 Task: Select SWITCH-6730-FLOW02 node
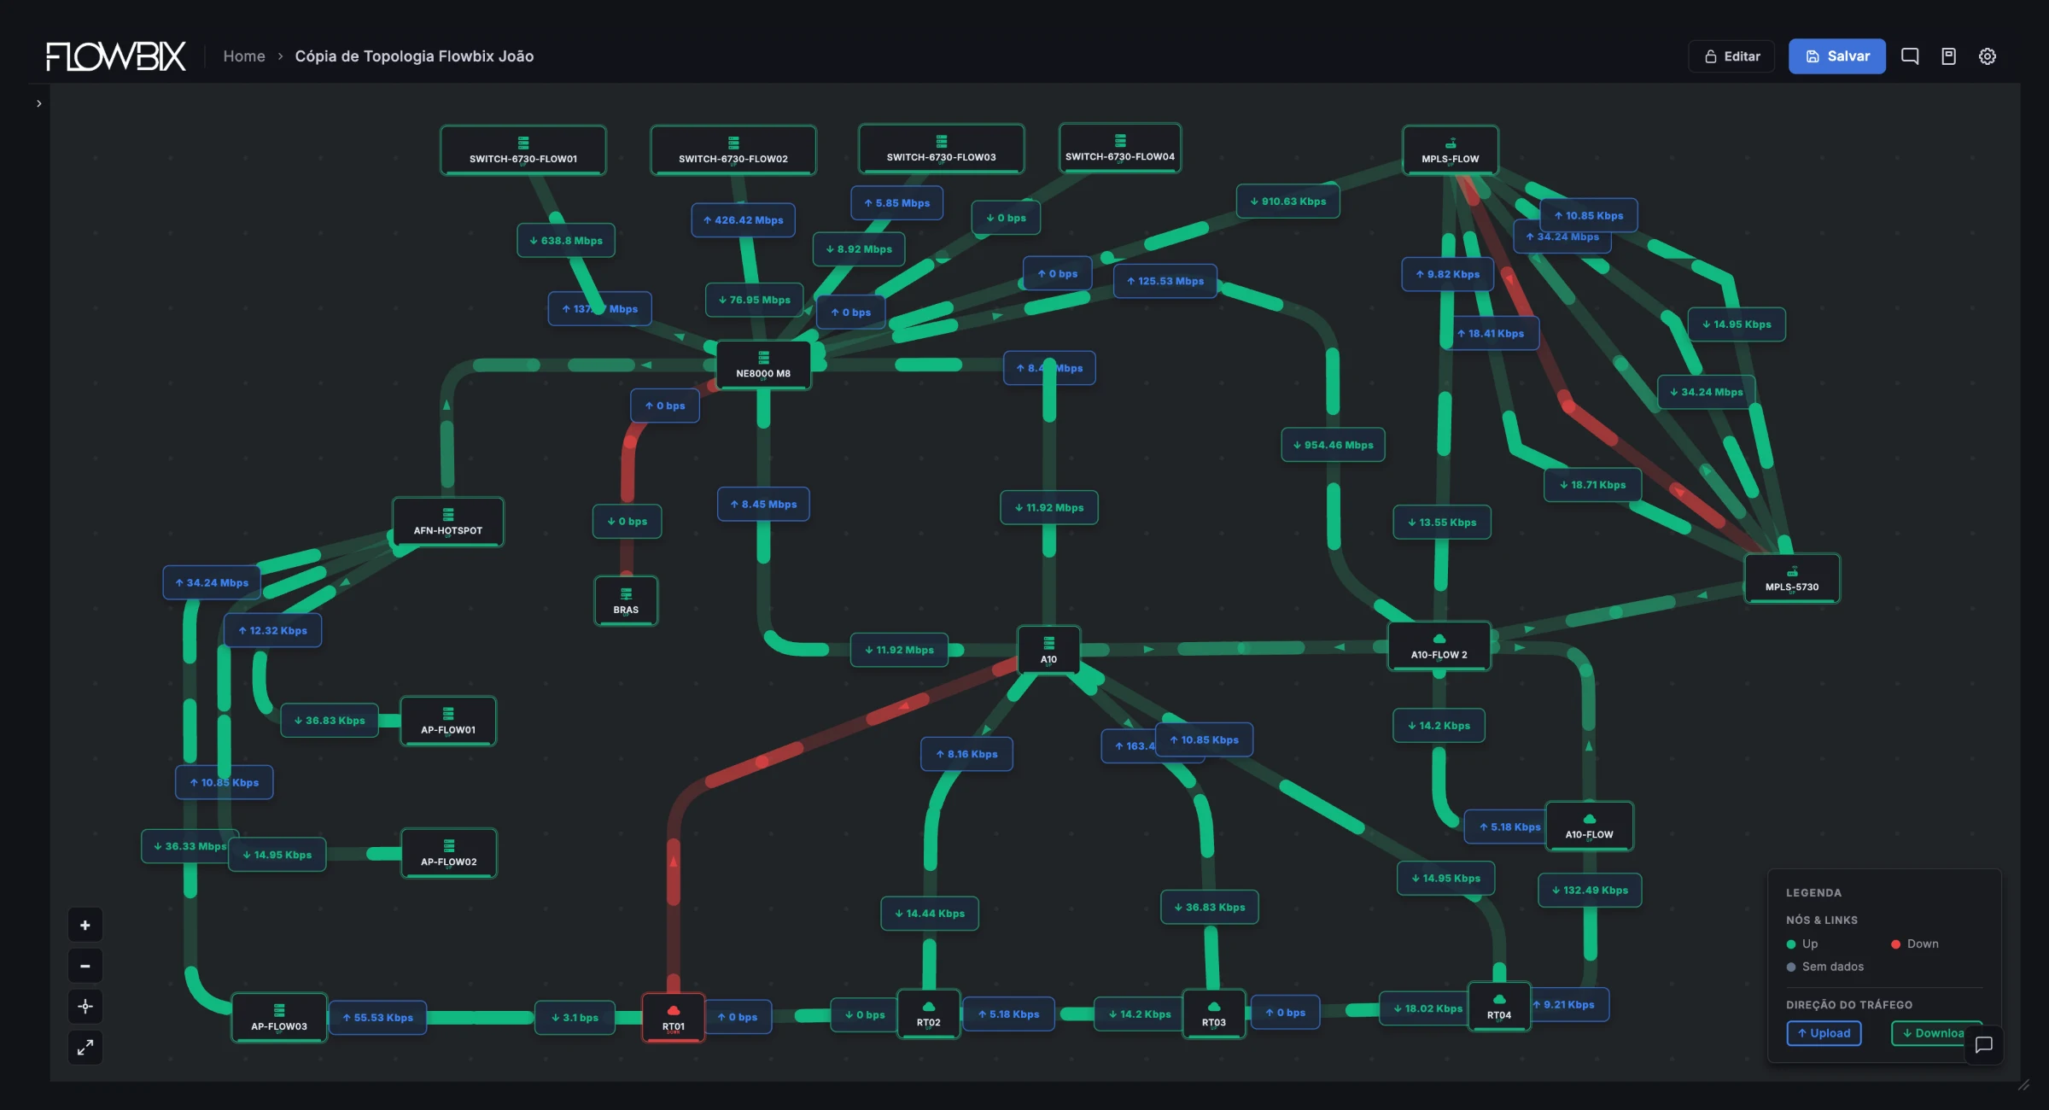tap(733, 150)
